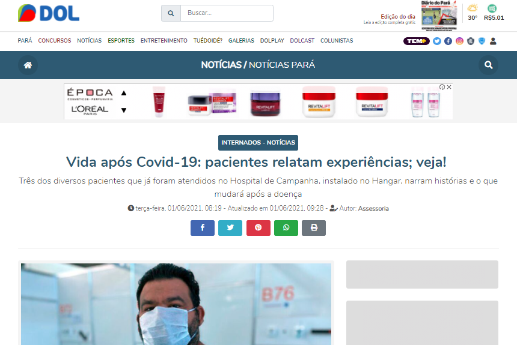Click the home icon in the blue bar
This screenshot has height=345, width=517.
(x=28, y=65)
